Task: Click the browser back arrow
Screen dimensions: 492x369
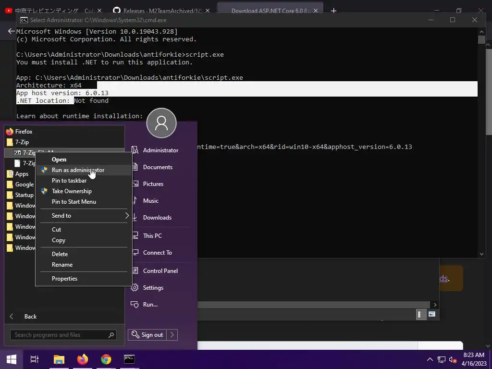Action: 12,31
